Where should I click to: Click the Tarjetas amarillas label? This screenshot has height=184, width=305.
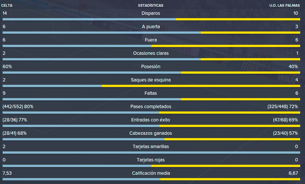(x=151, y=147)
